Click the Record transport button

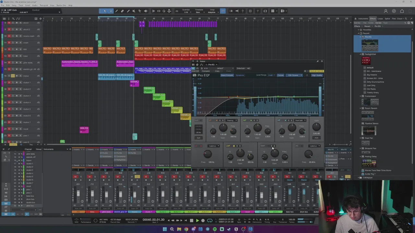click(203, 220)
